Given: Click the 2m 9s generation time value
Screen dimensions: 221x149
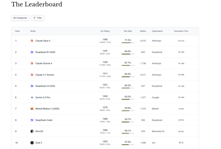Looking at the screenshot, I should tap(181, 120).
